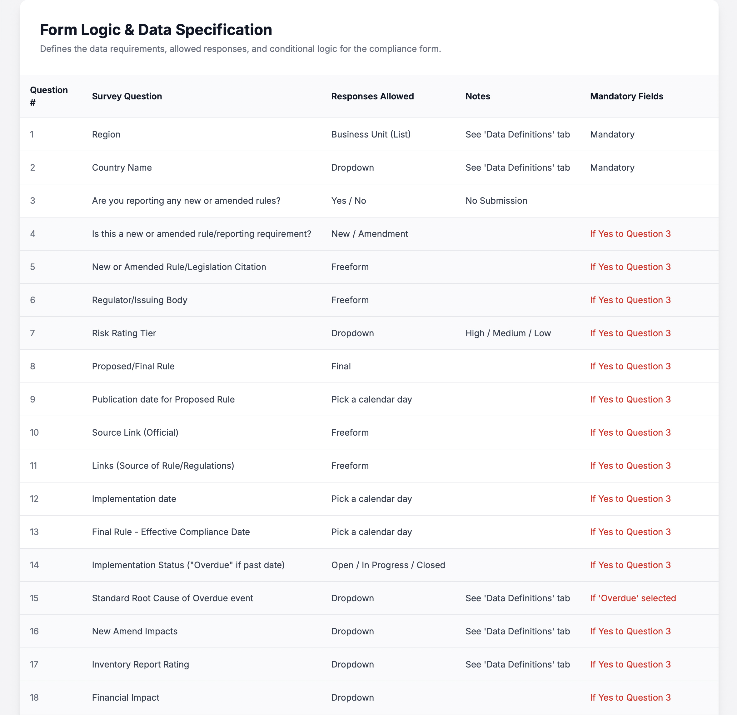
Task: Click the 'Business Unit (List)' response cell
Action: (x=371, y=134)
